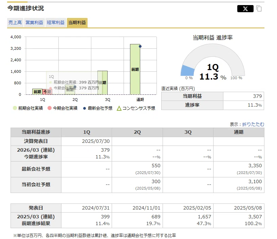Screen dimensions: 277x239
Task: Click the 最新会社予想 row label
Action: click(x=36, y=169)
